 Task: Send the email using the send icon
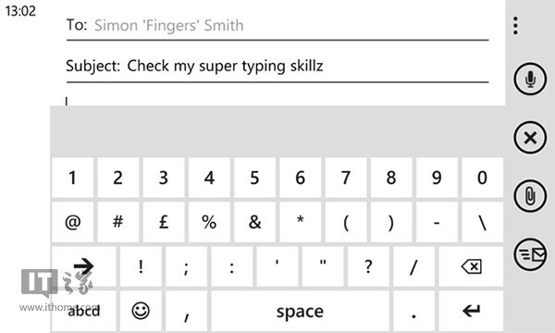click(530, 254)
